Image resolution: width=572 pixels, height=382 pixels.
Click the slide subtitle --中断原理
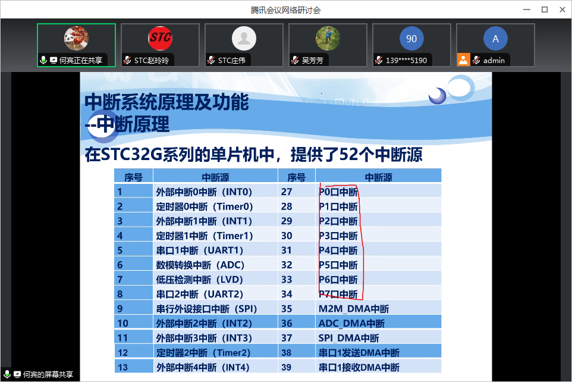(127, 124)
